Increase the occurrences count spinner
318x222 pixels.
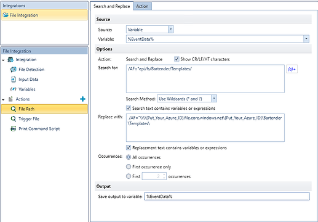click(x=164, y=175)
